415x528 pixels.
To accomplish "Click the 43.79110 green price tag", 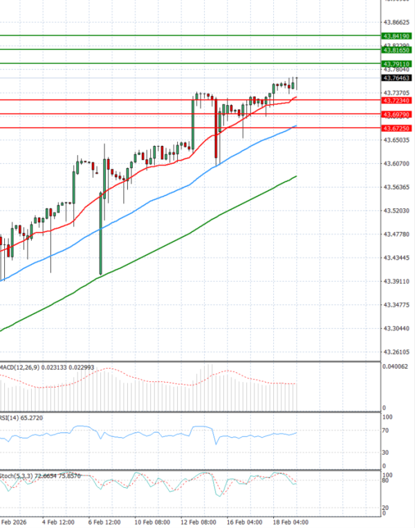I will click(x=396, y=64).
